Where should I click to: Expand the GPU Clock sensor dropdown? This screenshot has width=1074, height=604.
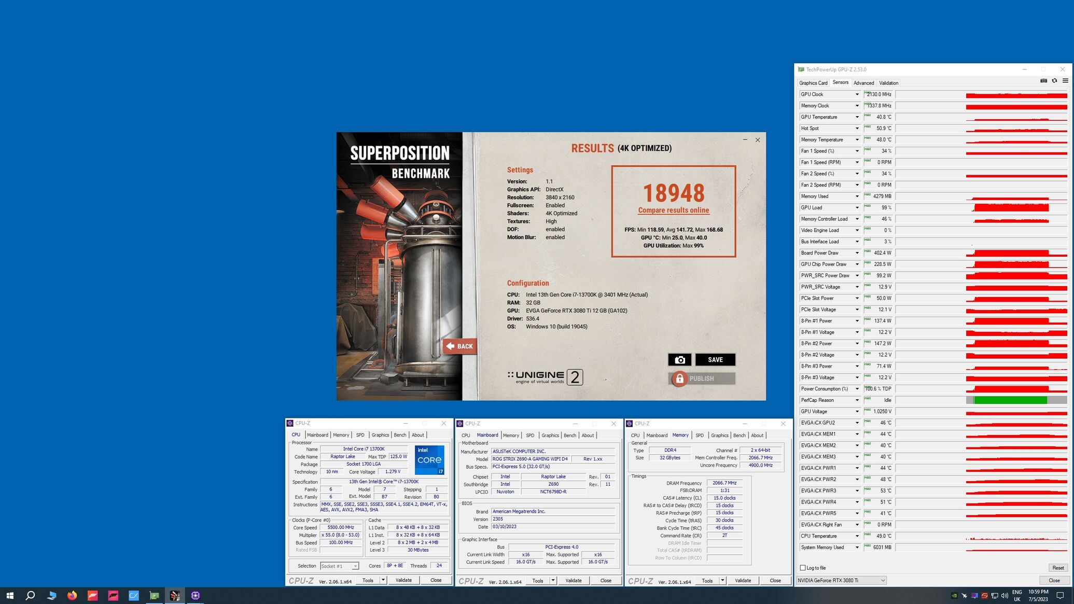pos(857,94)
